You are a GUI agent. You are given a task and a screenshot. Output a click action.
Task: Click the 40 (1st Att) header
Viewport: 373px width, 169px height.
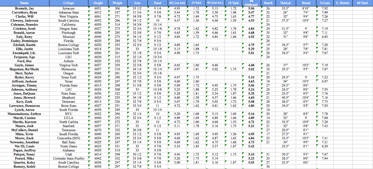pyautogui.click(x=177, y=3)
